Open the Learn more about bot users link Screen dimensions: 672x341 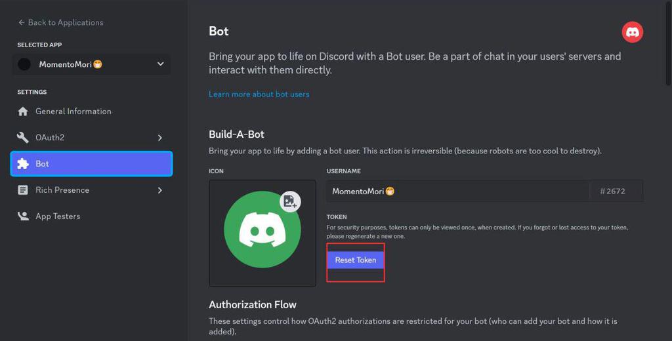pos(259,94)
